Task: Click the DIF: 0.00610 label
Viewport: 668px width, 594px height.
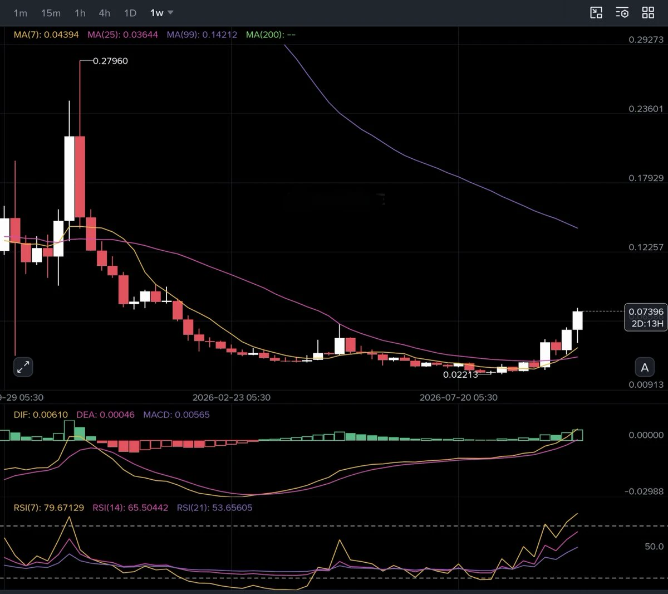Action: (41, 415)
